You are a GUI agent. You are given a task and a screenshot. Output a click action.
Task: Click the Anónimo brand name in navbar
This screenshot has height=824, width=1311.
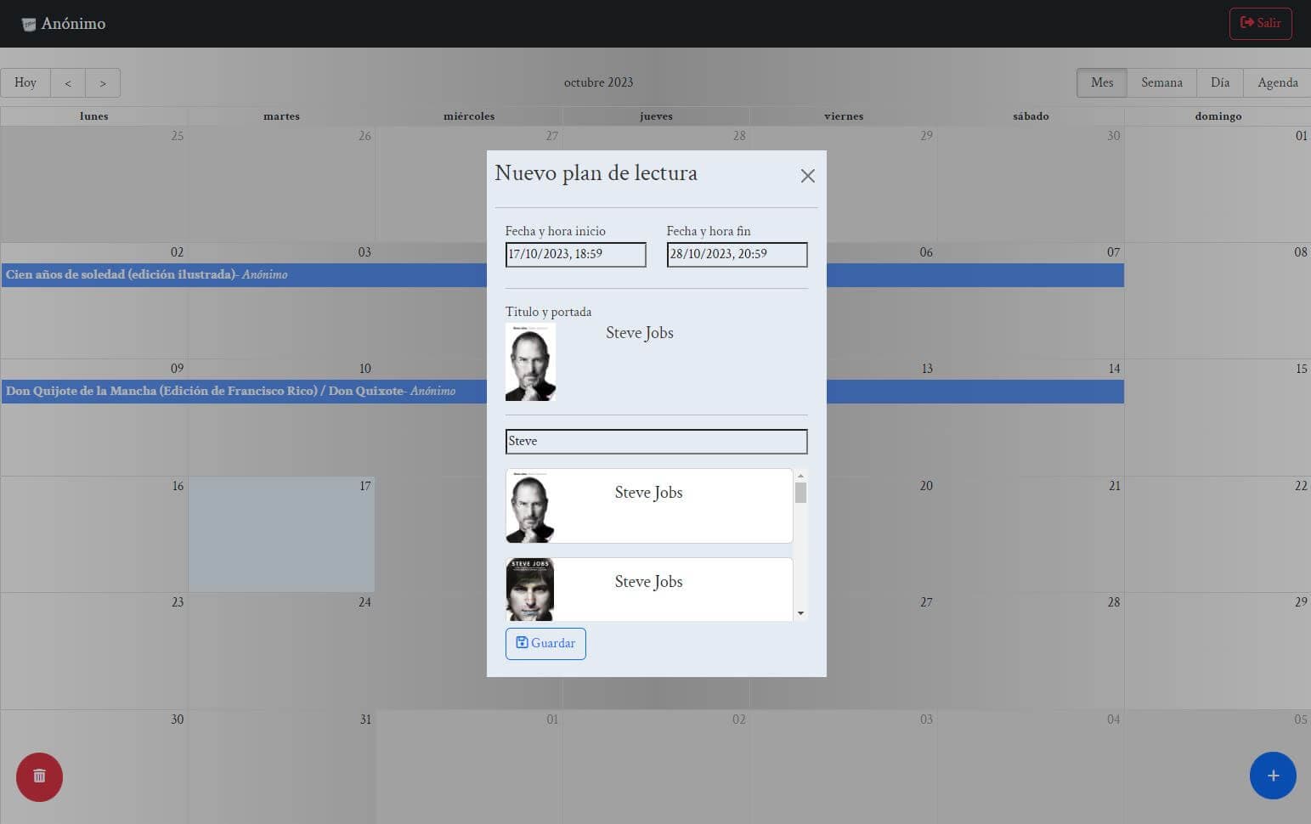tap(73, 24)
